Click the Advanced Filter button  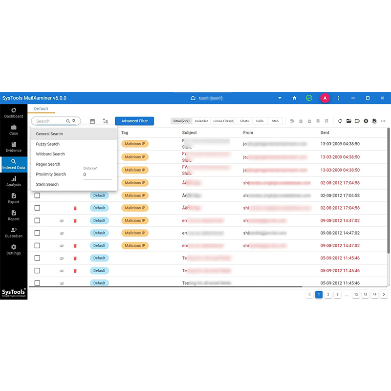pos(134,121)
